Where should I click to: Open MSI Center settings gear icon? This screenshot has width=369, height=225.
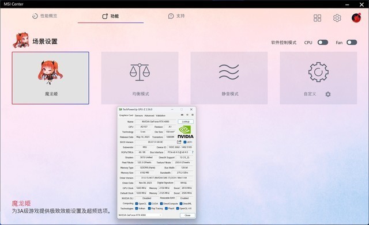point(337,18)
